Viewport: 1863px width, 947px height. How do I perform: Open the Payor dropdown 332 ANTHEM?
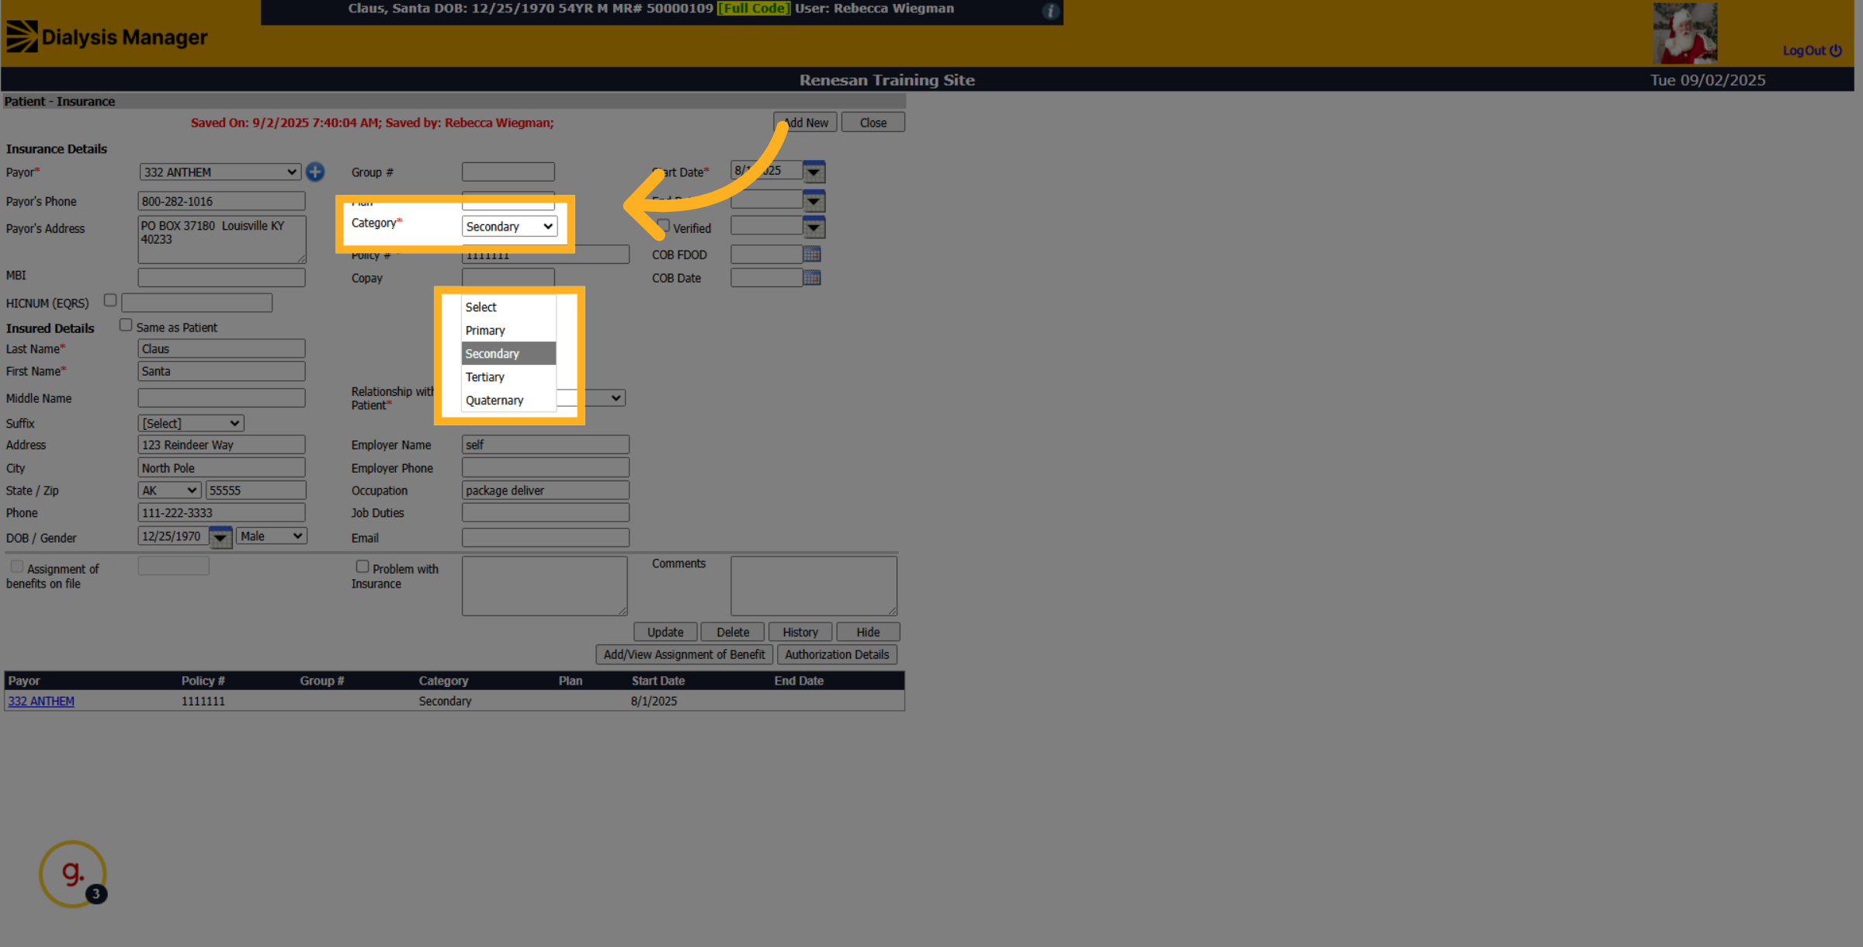point(220,172)
